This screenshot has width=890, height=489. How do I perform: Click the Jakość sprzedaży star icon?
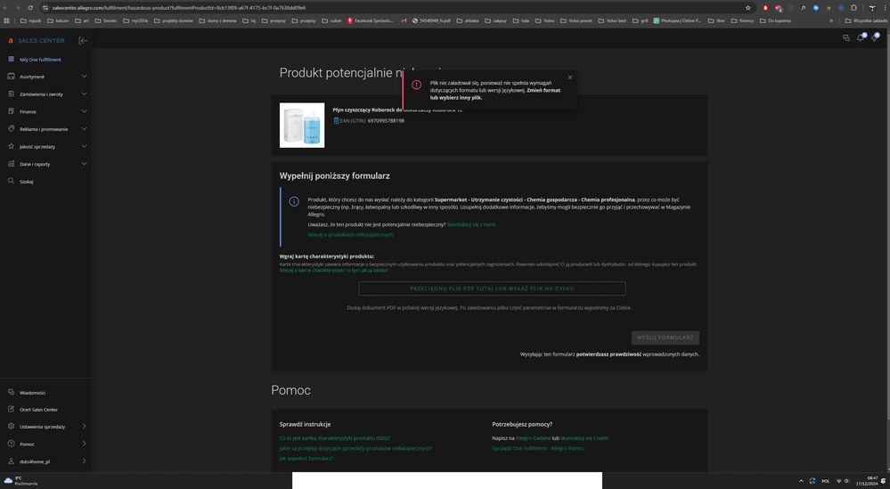pos(11,146)
